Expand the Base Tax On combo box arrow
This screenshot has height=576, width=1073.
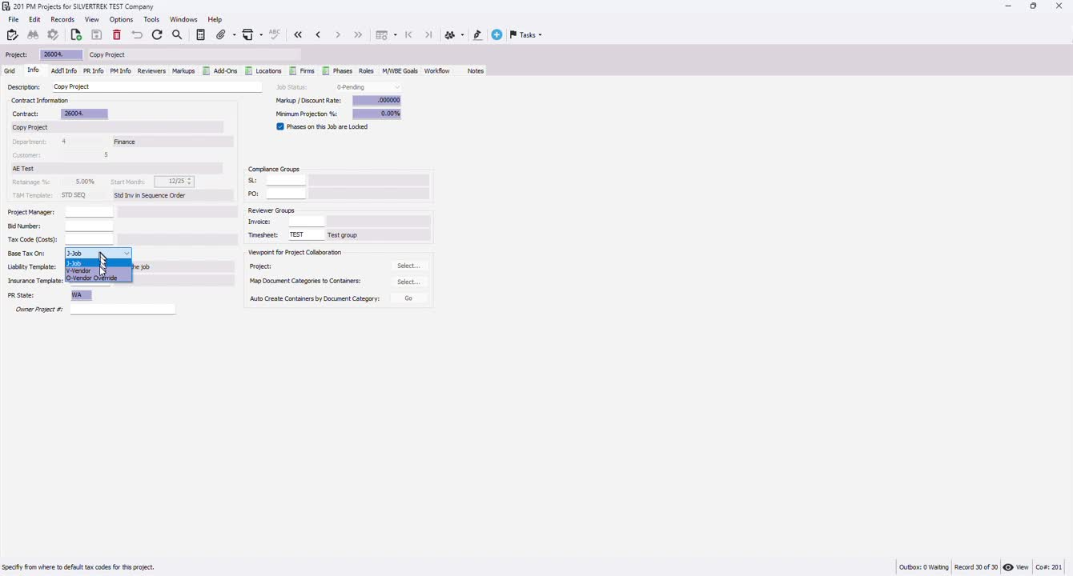(x=127, y=254)
